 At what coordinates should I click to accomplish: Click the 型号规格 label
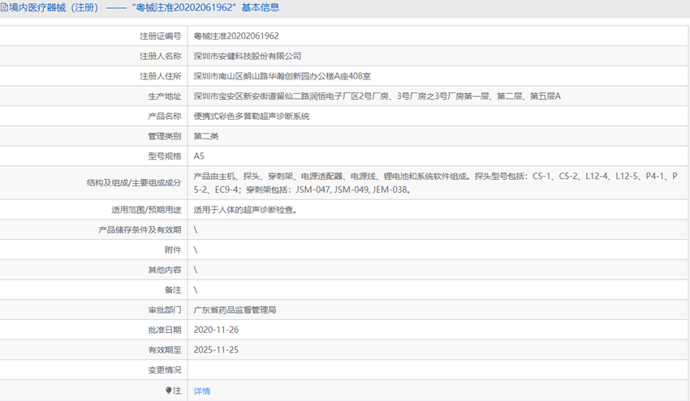(x=165, y=156)
